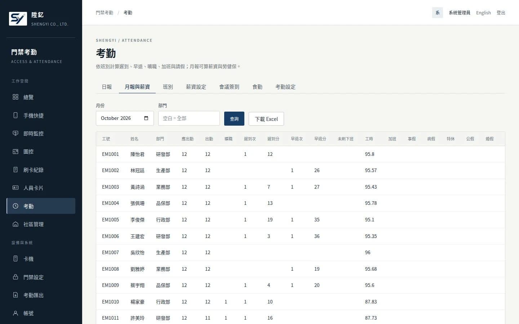Click the work hours value 87.83
This screenshot has height=324, width=519.
click(x=371, y=302)
